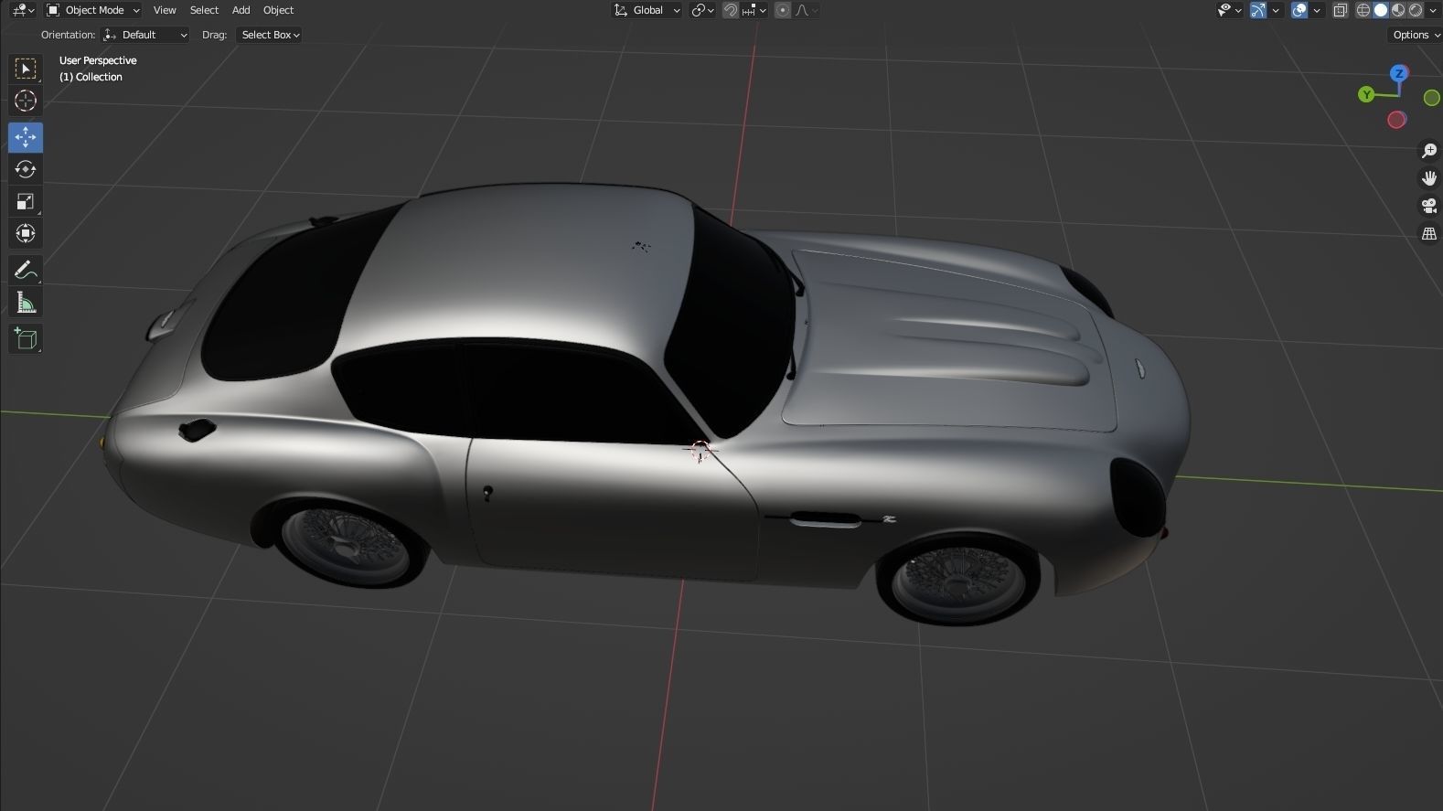Image resolution: width=1443 pixels, height=811 pixels.
Task: Select the Rotate tool
Action: (x=26, y=169)
